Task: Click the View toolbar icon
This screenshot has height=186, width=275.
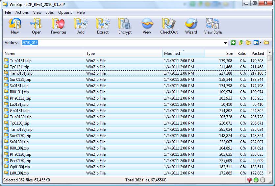Action: pos(147,24)
